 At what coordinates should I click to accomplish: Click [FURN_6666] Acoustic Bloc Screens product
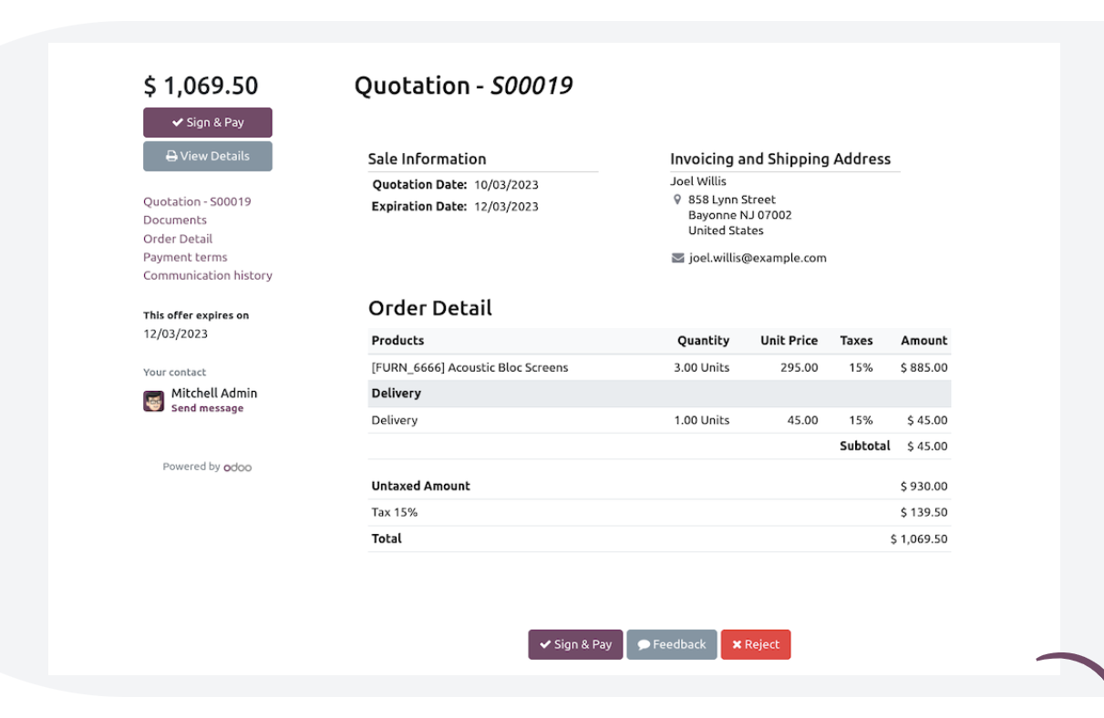pos(469,368)
